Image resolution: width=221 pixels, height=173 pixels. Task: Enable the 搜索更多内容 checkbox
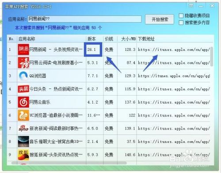click(x=181, y=23)
